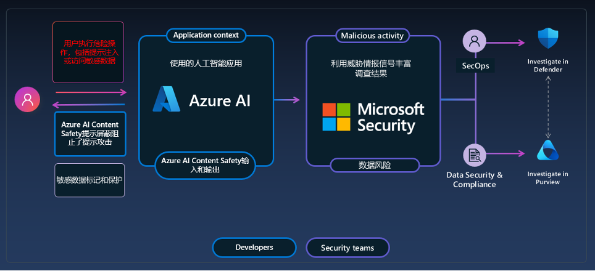Select the SecOps person icon
The image size is (595, 271).
point(474,41)
